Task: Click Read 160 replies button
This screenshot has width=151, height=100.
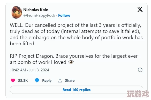Action: click(x=77, y=90)
